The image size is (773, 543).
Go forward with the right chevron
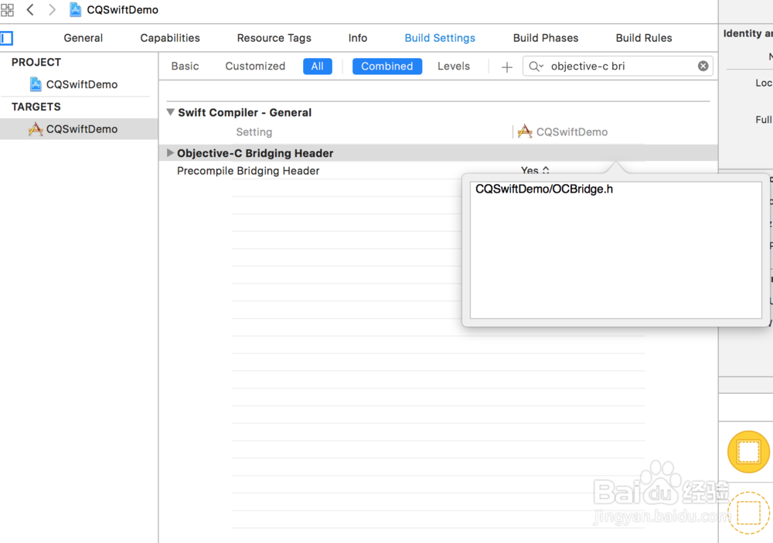click(x=52, y=10)
